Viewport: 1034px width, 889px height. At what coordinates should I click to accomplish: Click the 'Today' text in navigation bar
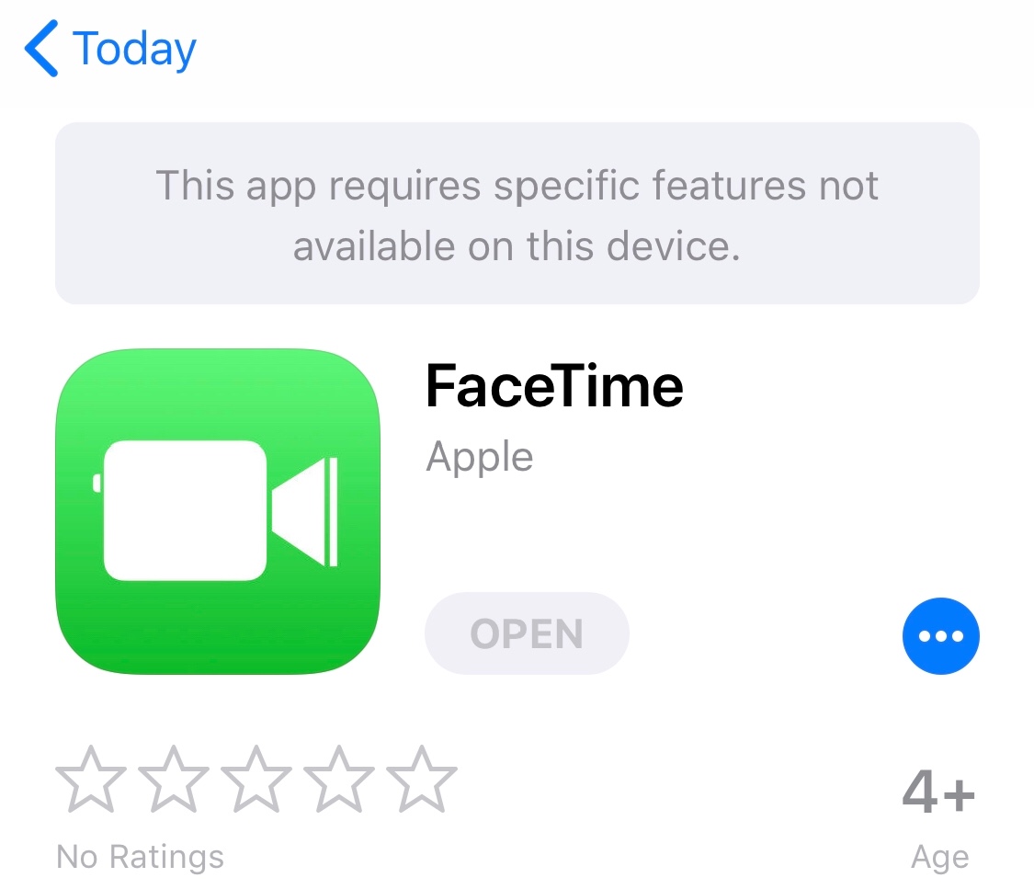(134, 49)
